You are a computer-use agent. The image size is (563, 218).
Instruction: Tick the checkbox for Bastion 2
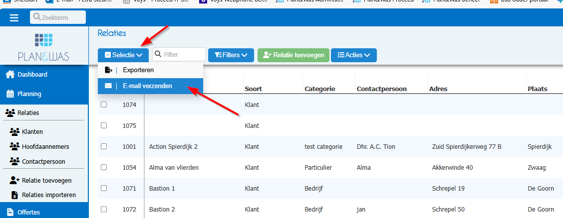(x=104, y=209)
